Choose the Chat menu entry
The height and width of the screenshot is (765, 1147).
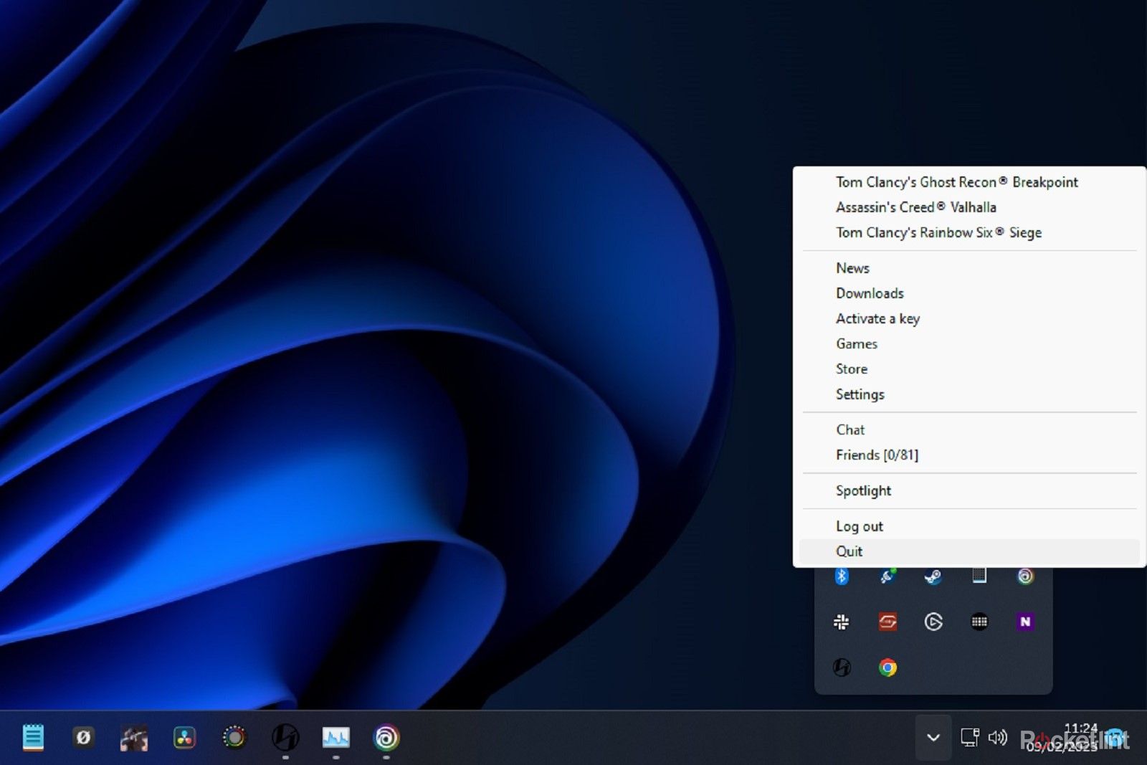point(969,429)
